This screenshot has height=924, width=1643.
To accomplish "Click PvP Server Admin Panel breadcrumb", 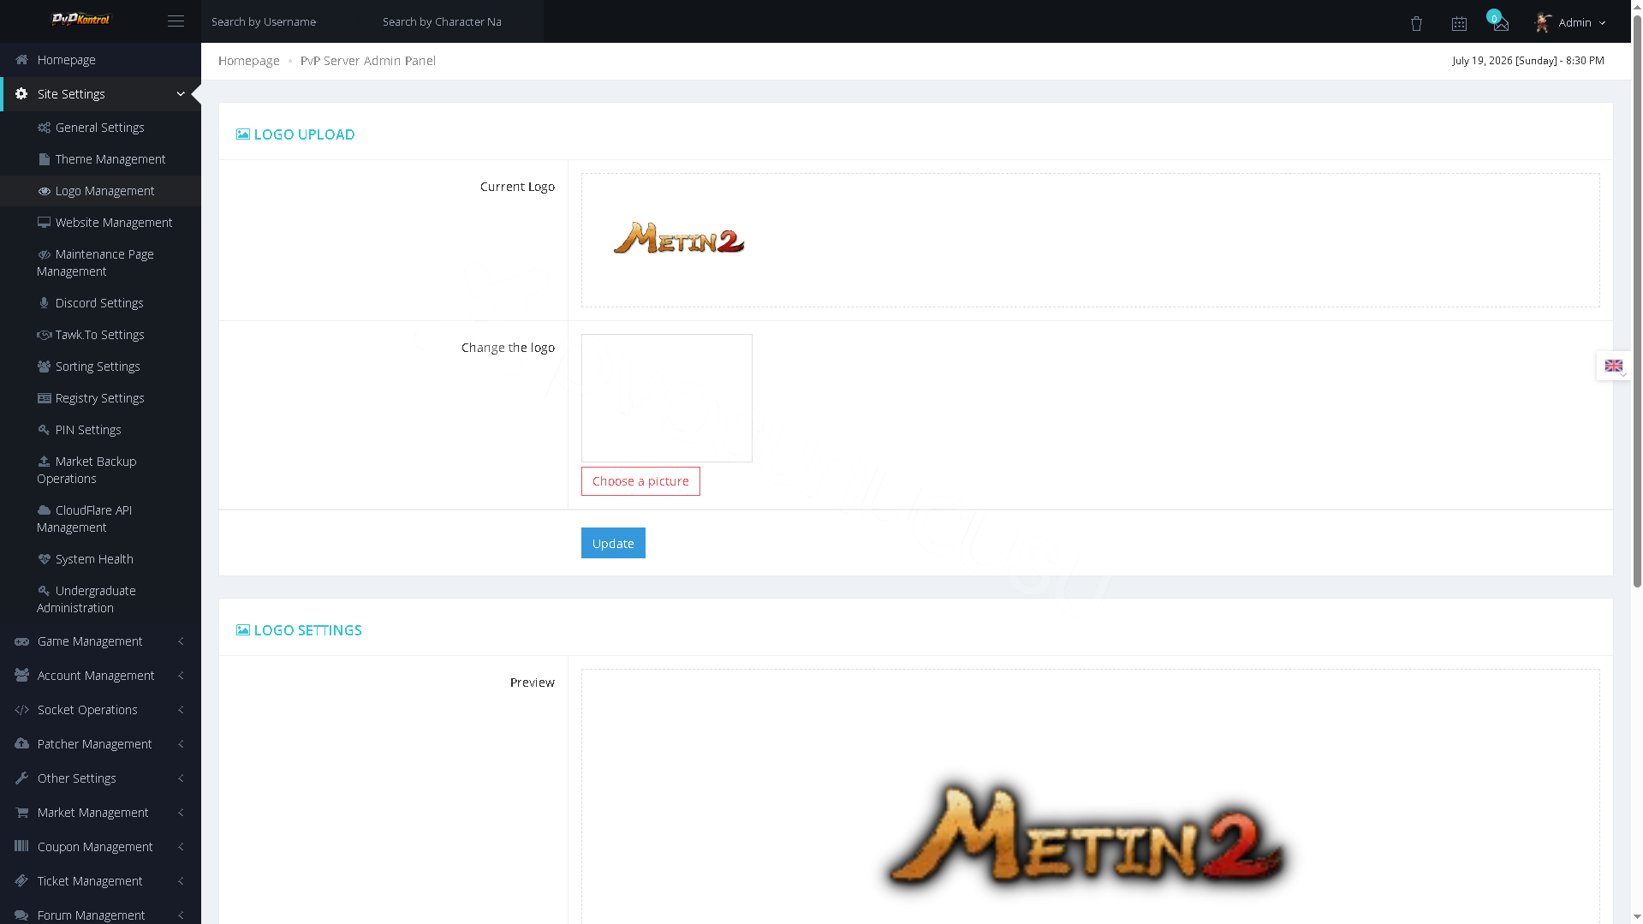I will click(368, 61).
